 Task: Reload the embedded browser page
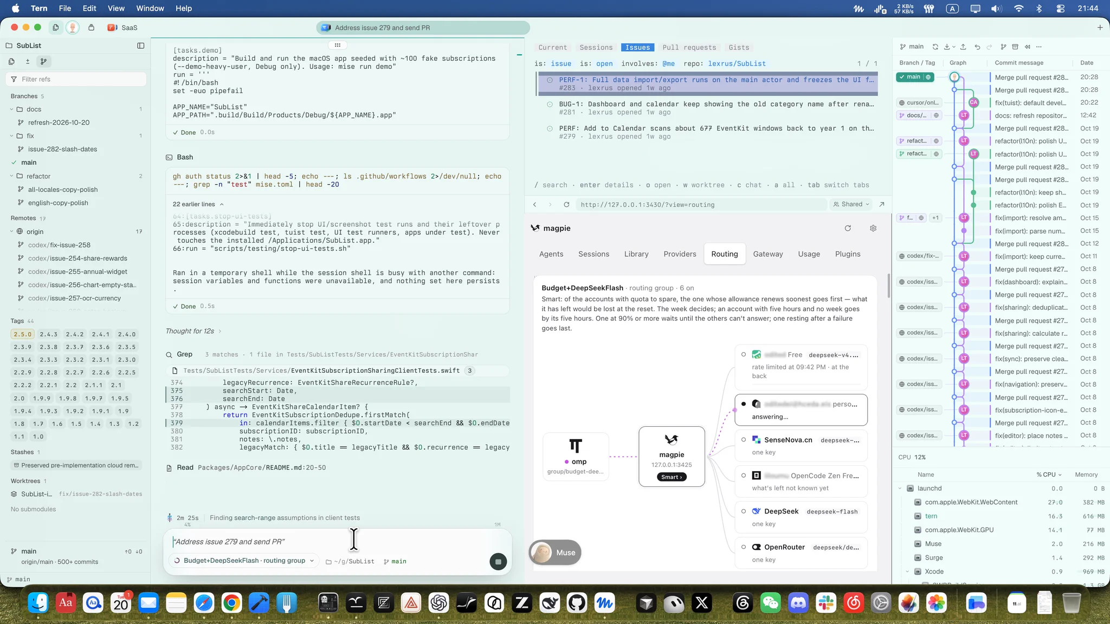(566, 204)
